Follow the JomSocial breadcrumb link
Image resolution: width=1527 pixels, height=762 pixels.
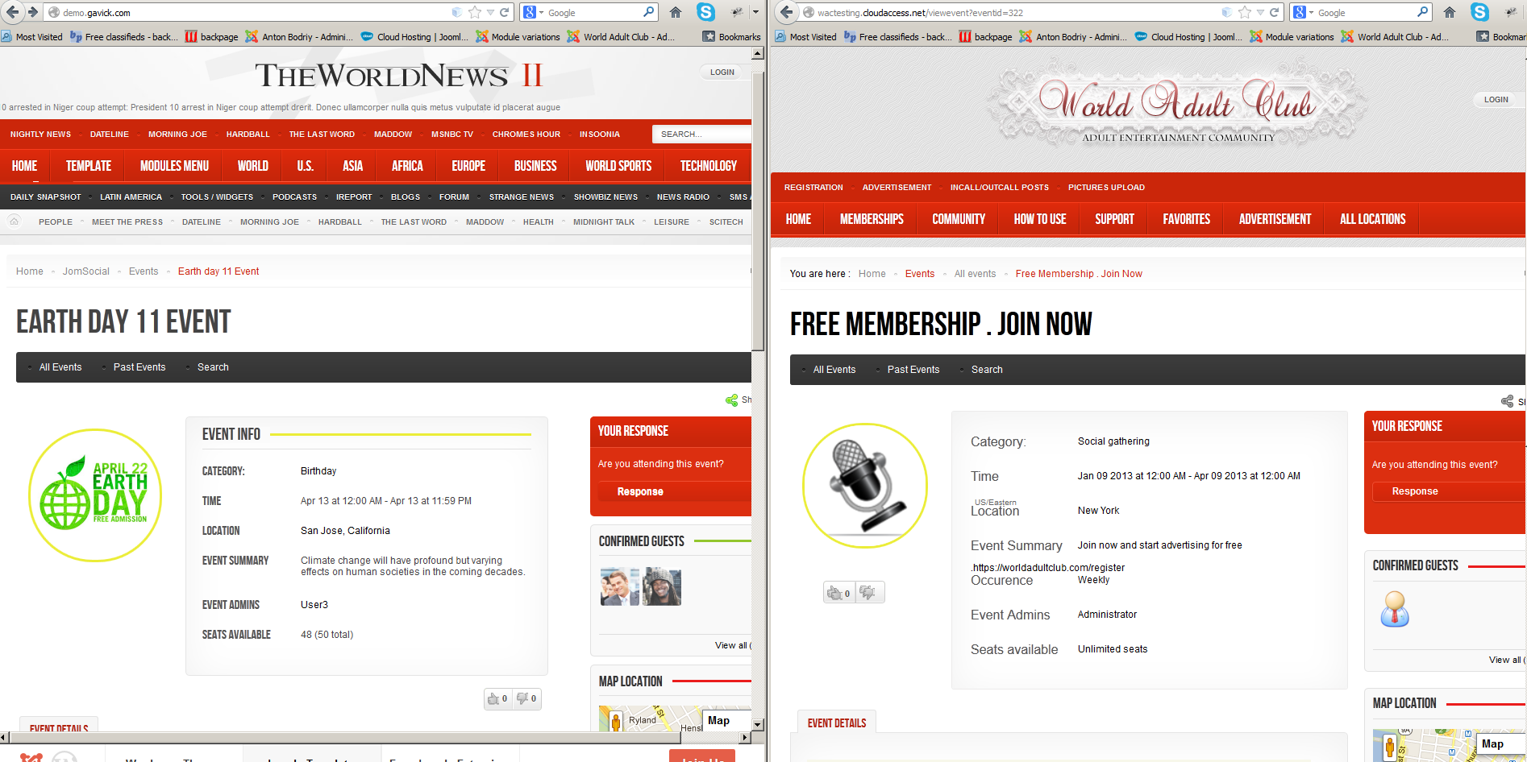[x=86, y=271]
